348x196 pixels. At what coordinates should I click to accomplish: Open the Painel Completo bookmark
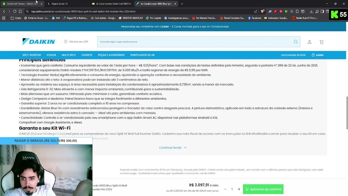(x=232, y=18)
